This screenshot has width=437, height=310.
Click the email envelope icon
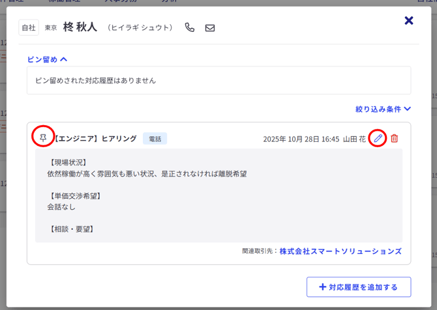(210, 28)
